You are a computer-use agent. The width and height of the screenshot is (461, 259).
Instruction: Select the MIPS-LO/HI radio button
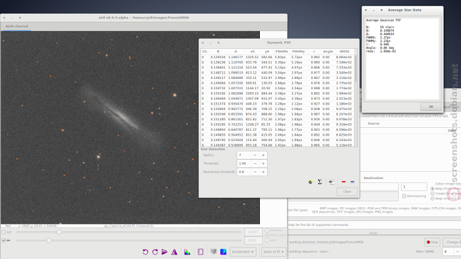pos(267,235)
